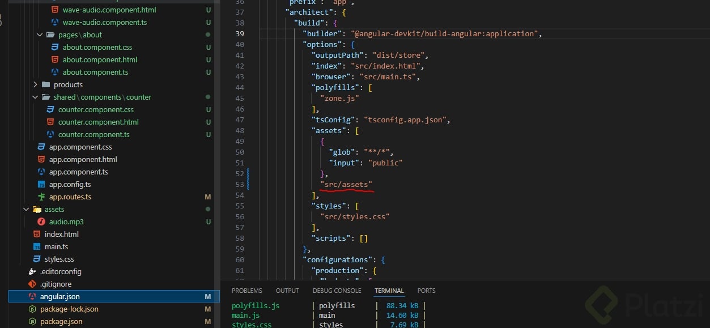This screenshot has width=710, height=328.
Task: Switch to the PORTS panel tab
Action: tap(427, 291)
